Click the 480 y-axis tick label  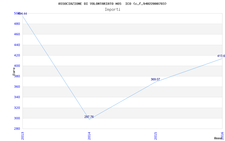pos(17,24)
